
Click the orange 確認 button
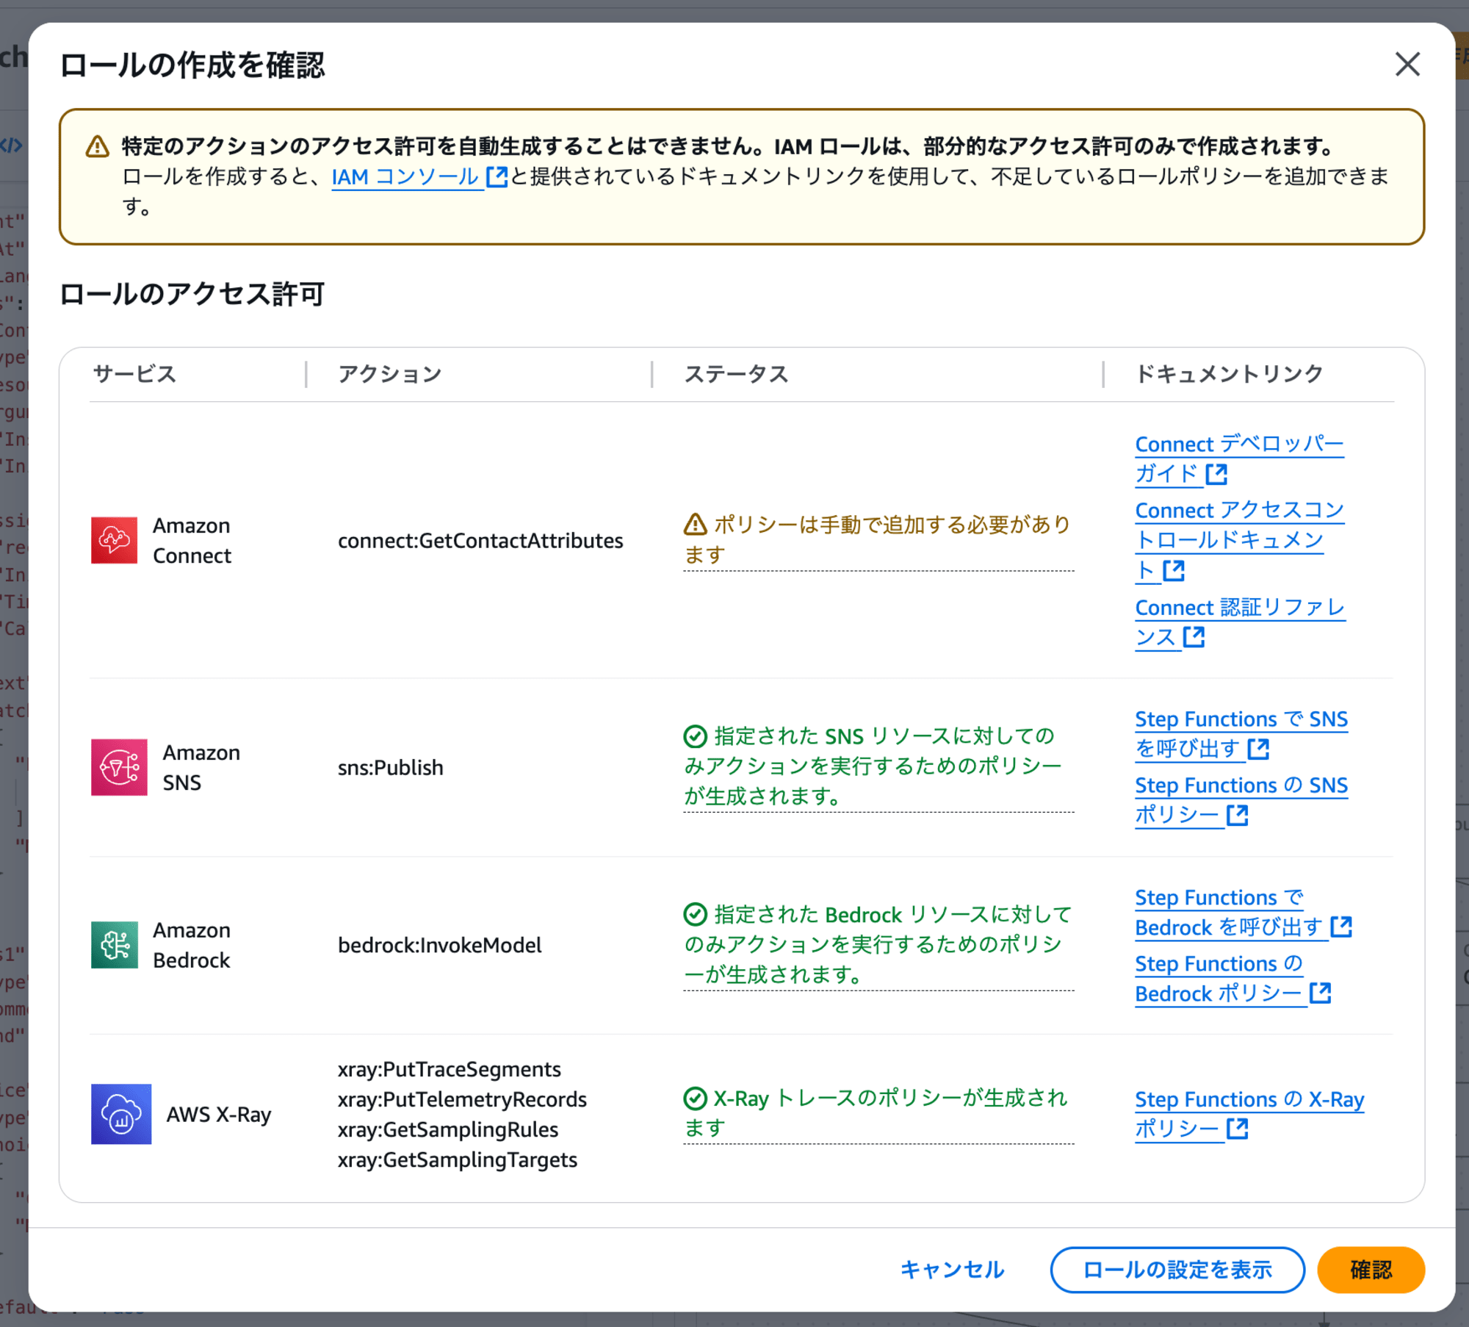[1371, 1270]
